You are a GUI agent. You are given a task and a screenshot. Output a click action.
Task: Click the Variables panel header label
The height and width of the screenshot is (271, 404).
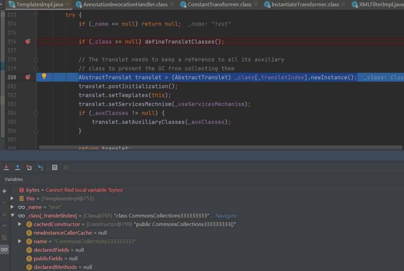[x=14, y=179]
